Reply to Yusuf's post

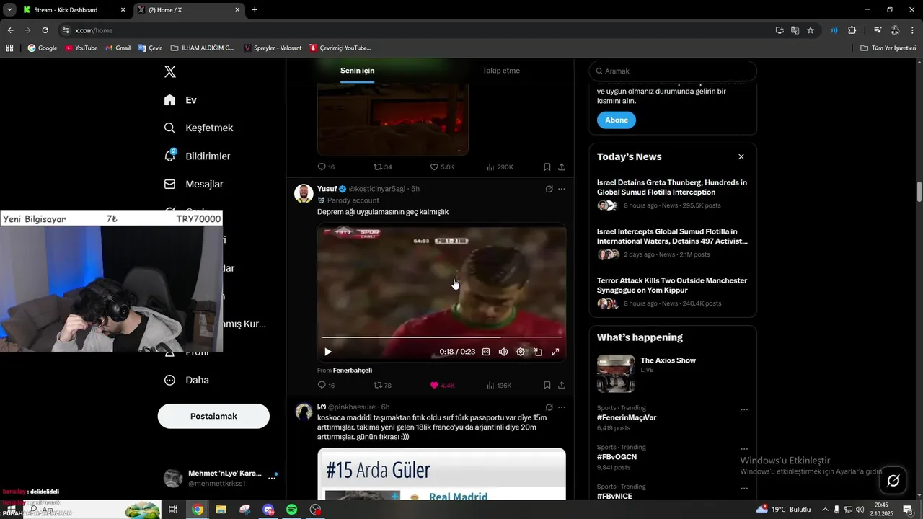(x=326, y=386)
